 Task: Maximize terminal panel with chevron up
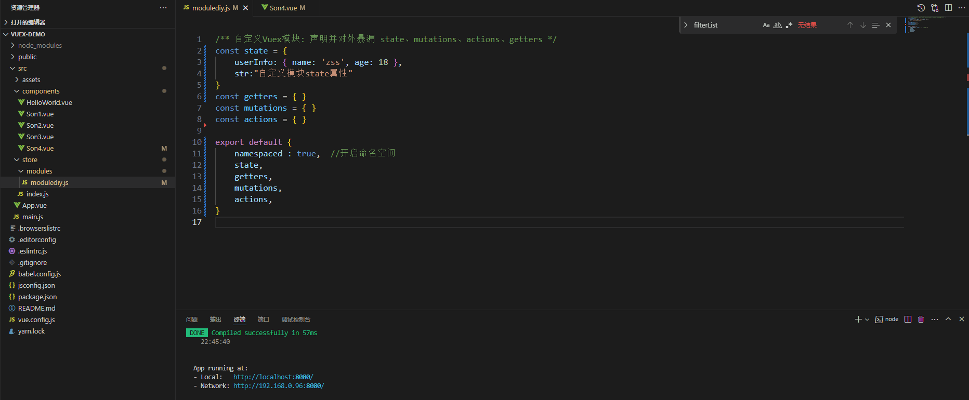click(948, 319)
